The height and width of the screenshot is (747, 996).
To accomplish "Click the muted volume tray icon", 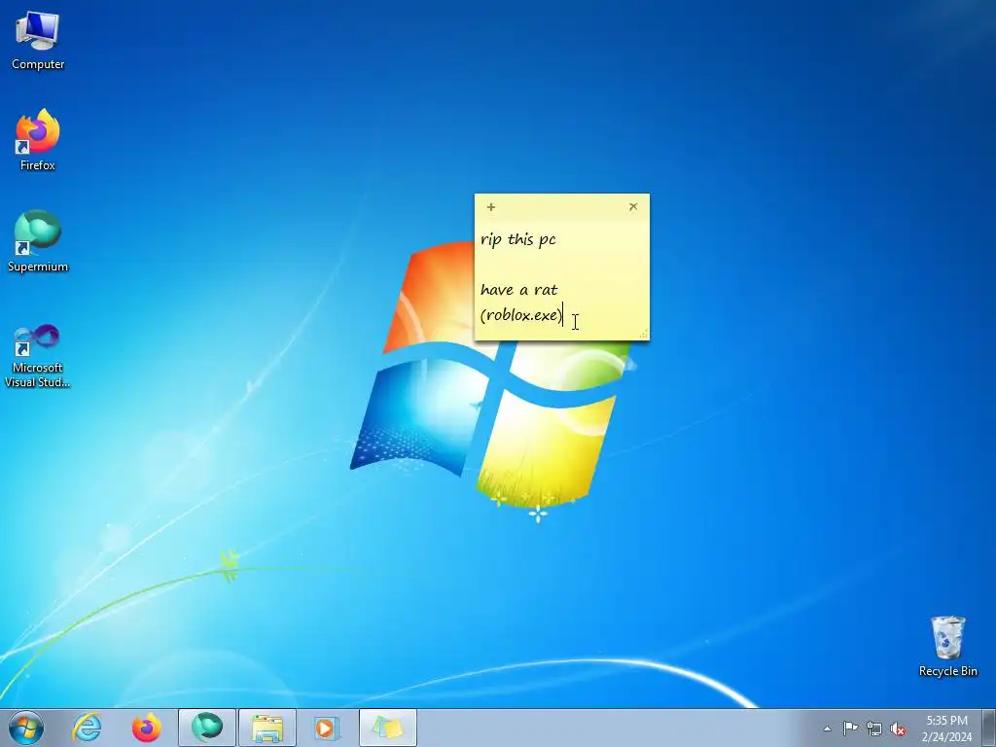I will (x=898, y=729).
